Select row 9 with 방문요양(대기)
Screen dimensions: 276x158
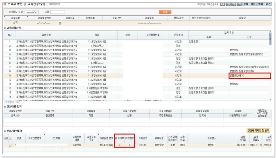pyautogui.click(x=137, y=76)
